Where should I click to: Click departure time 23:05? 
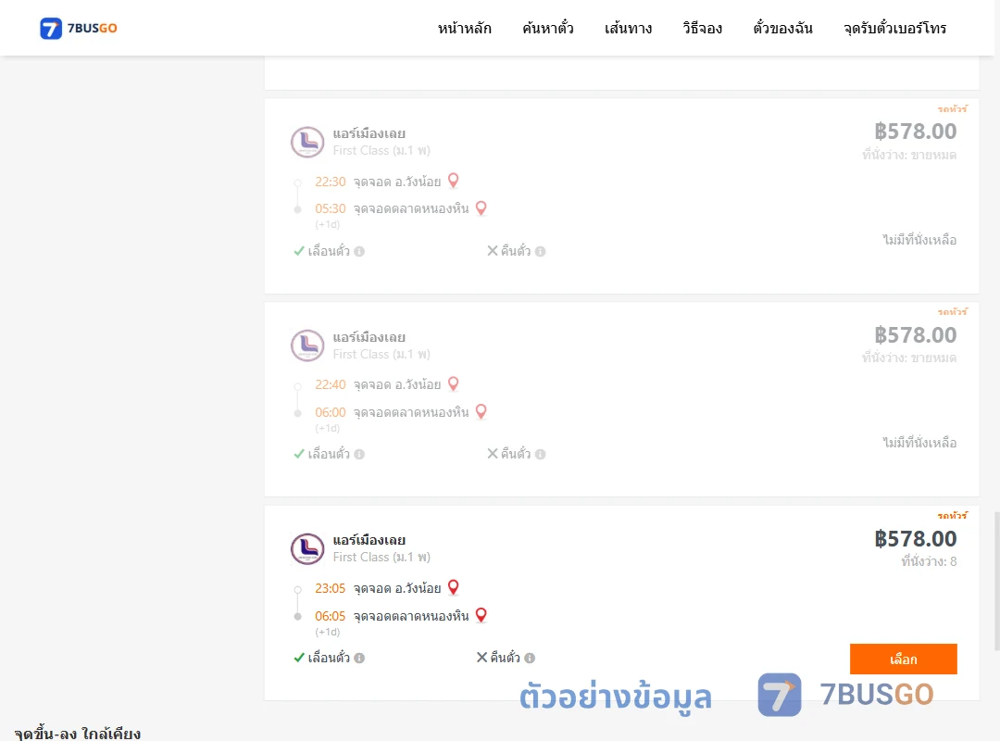click(x=331, y=588)
